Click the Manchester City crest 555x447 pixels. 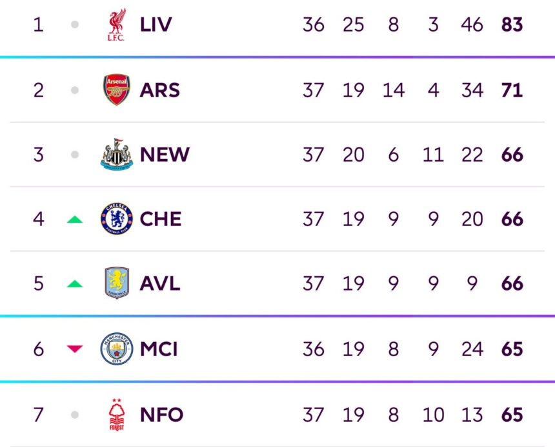tap(116, 348)
